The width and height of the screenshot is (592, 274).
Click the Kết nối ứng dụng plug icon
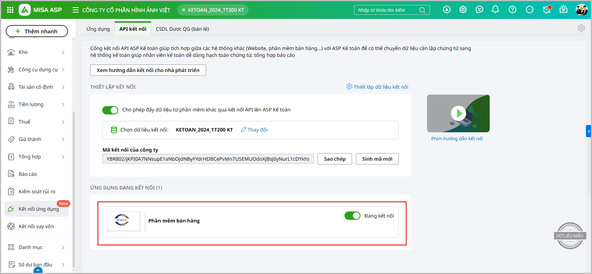pos(11,209)
